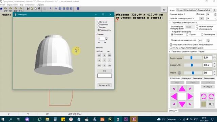Click the Сечение number spinner in the 3D window
This screenshot has width=217, height=122.
click(x=106, y=39)
